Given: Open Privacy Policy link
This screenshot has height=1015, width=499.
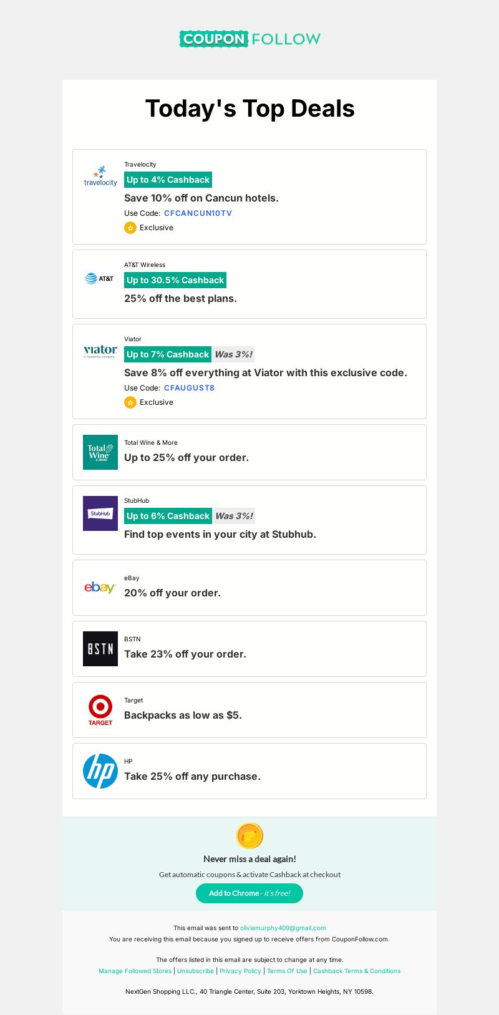Looking at the screenshot, I should [240, 971].
